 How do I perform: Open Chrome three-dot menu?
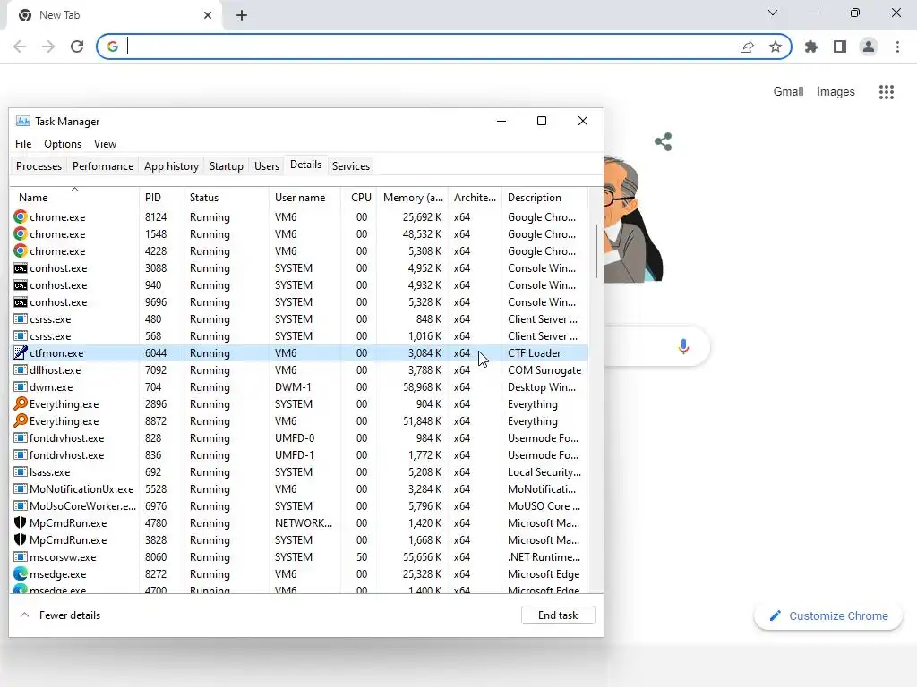pos(897,47)
